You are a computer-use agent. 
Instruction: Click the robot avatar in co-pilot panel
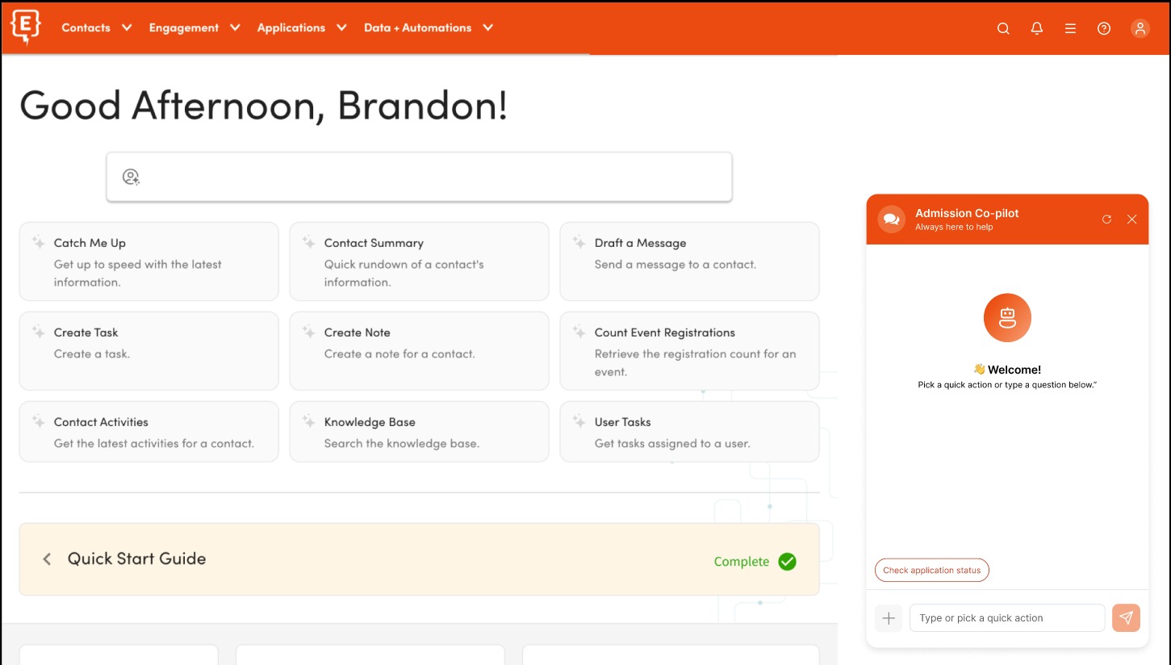click(1007, 317)
